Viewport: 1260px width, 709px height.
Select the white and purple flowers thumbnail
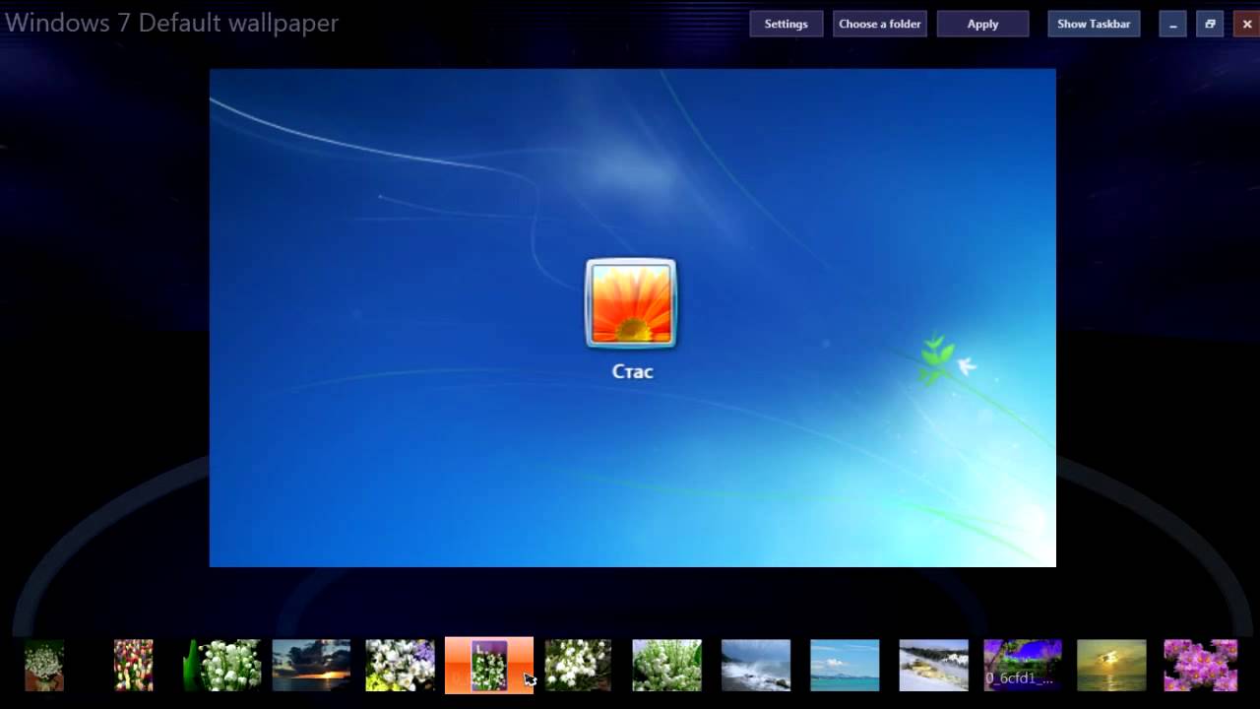(400, 665)
